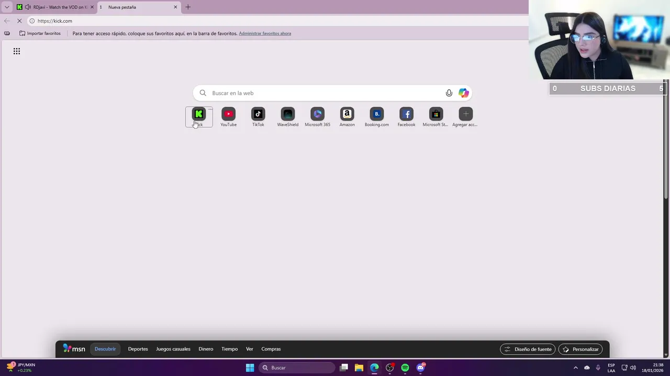Open the Deportes feed tab
670x376 pixels.
(138, 349)
